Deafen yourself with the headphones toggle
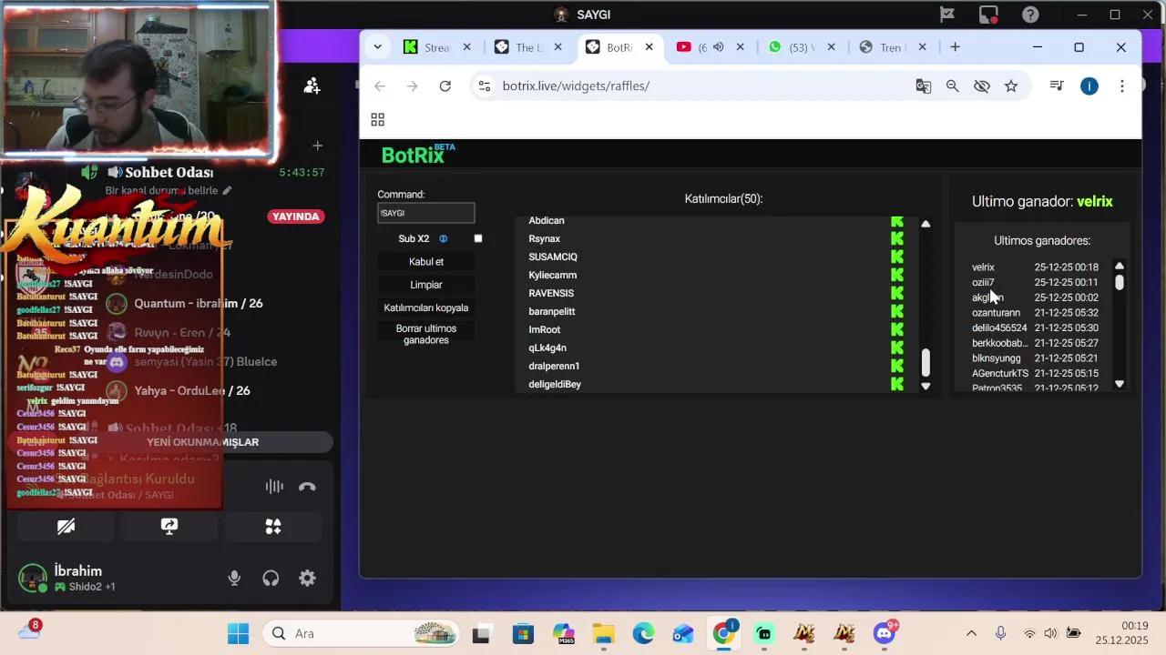1166x655 pixels. [271, 578]
